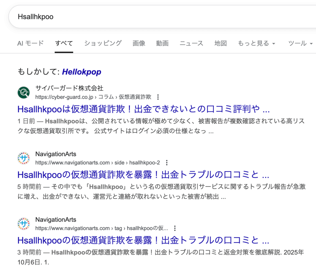Click the サイバーガード株式会社 site favicon
Viewport: 316px width, 266px height.
[24, 92]
